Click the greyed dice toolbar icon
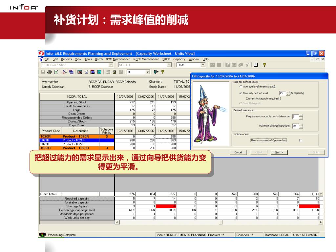Viewport: 336px width, 252px height. [x=241, y=65]
